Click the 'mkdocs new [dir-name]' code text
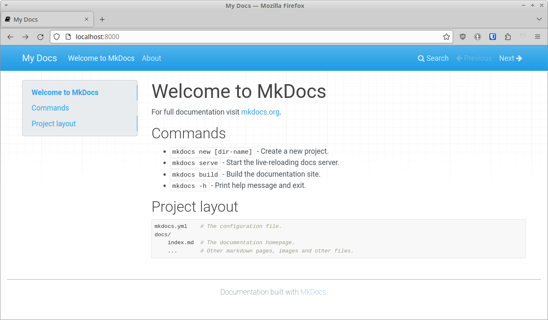This screenshot has width=548, height=320. click(212, 152)
